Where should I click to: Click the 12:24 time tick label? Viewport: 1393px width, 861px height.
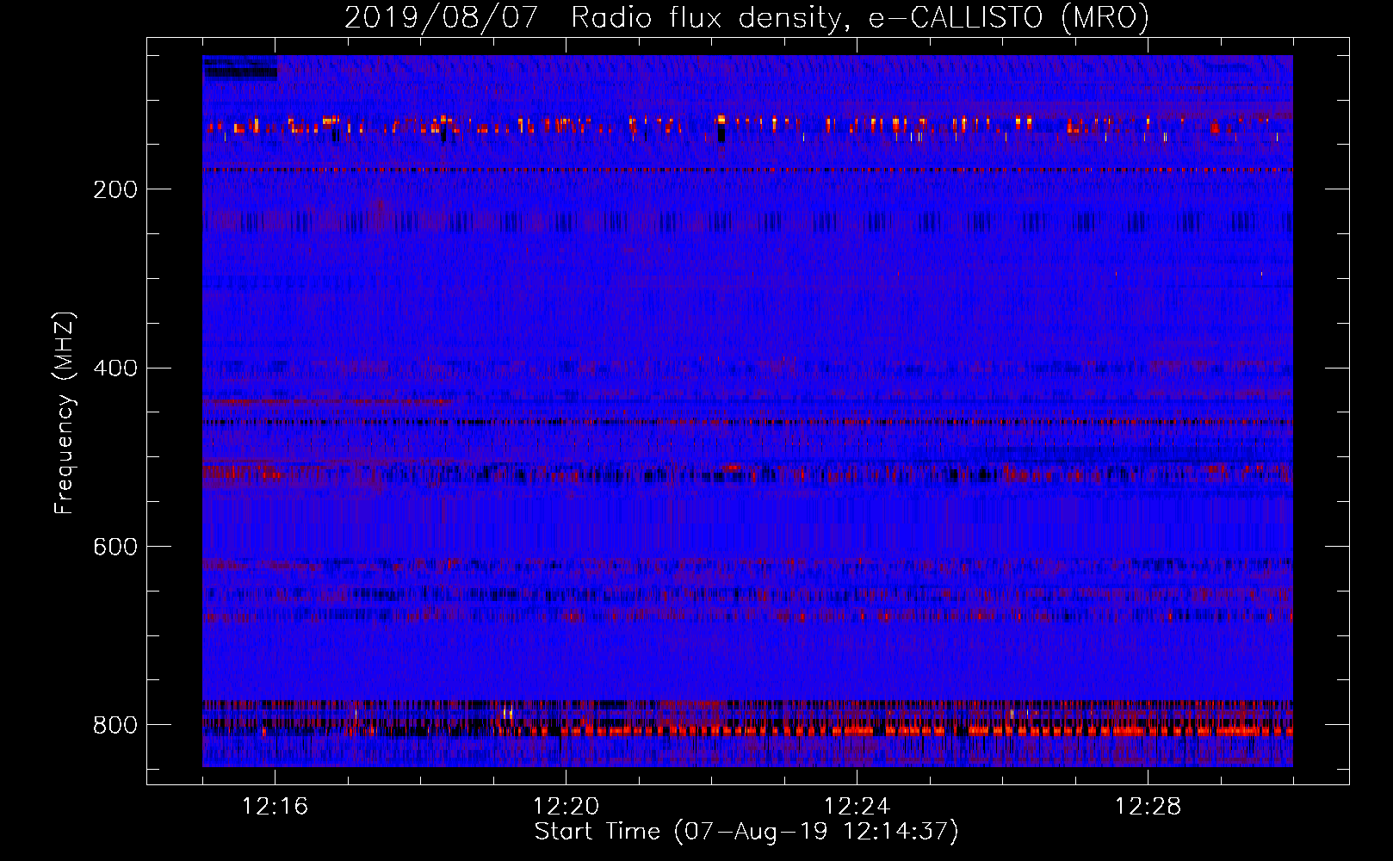pos(857,807)
